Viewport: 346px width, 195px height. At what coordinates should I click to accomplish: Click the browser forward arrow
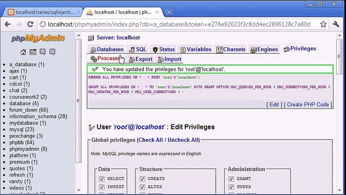click(19, 24)
